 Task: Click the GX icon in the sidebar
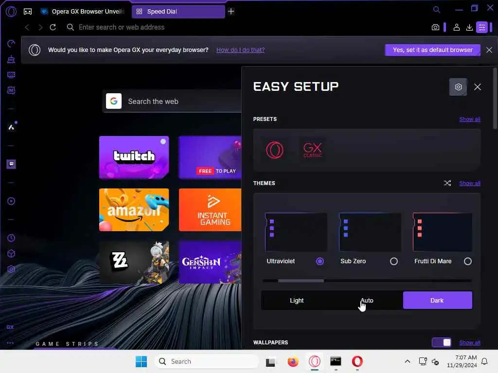10,327
